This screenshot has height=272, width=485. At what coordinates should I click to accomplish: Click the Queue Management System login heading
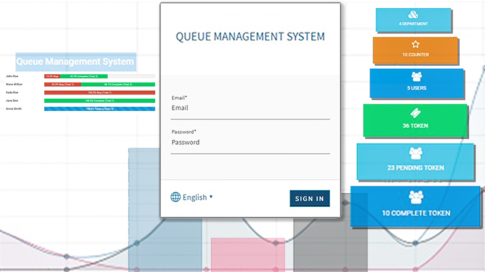(250, 37)
